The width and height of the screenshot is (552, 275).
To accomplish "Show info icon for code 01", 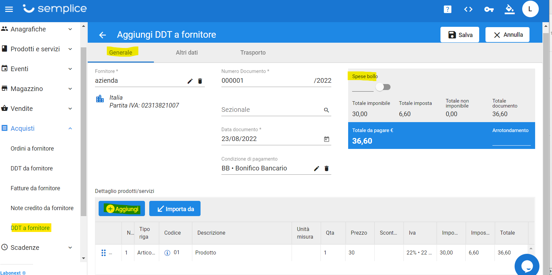I will 167,253.
